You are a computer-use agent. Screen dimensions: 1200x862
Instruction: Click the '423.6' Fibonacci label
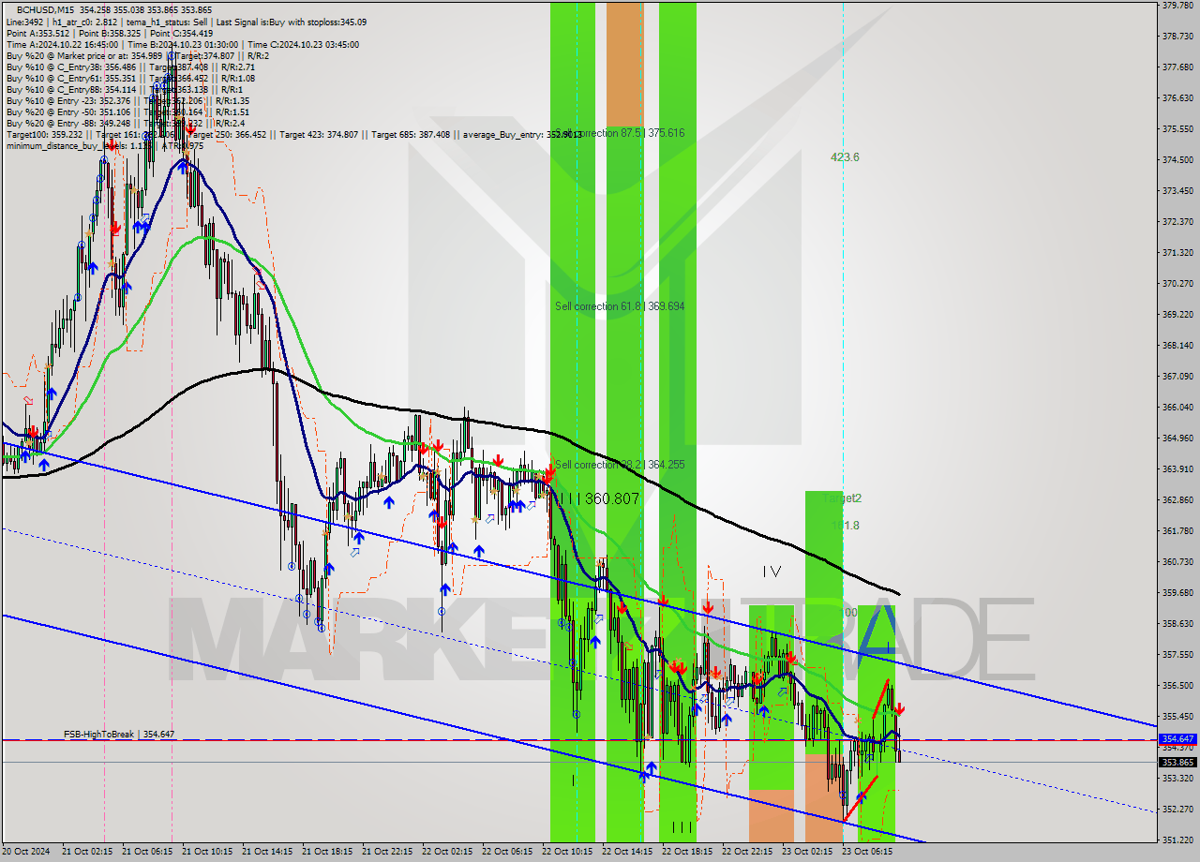[845, 157]
